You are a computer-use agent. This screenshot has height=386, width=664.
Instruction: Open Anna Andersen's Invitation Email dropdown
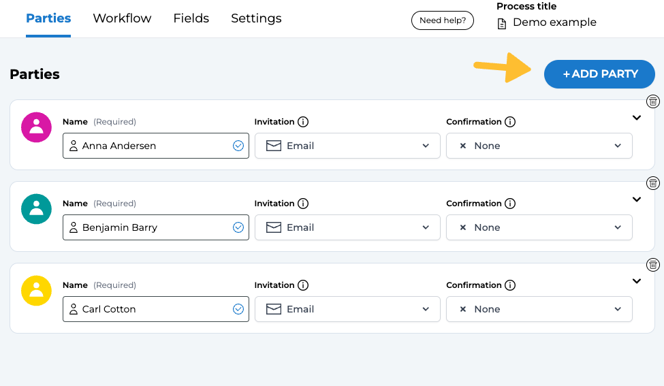click(347, 146)
